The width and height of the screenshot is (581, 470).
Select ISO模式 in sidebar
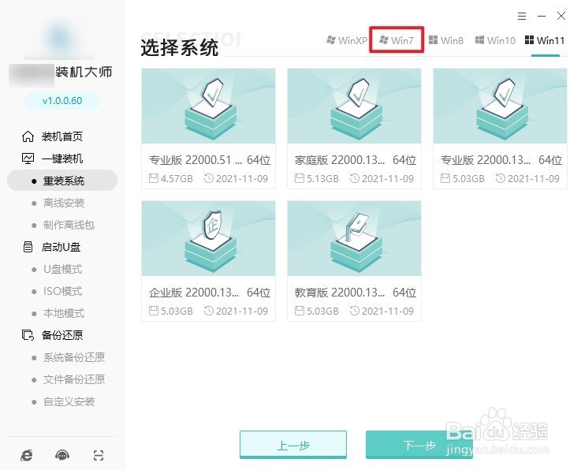[62, 291]
